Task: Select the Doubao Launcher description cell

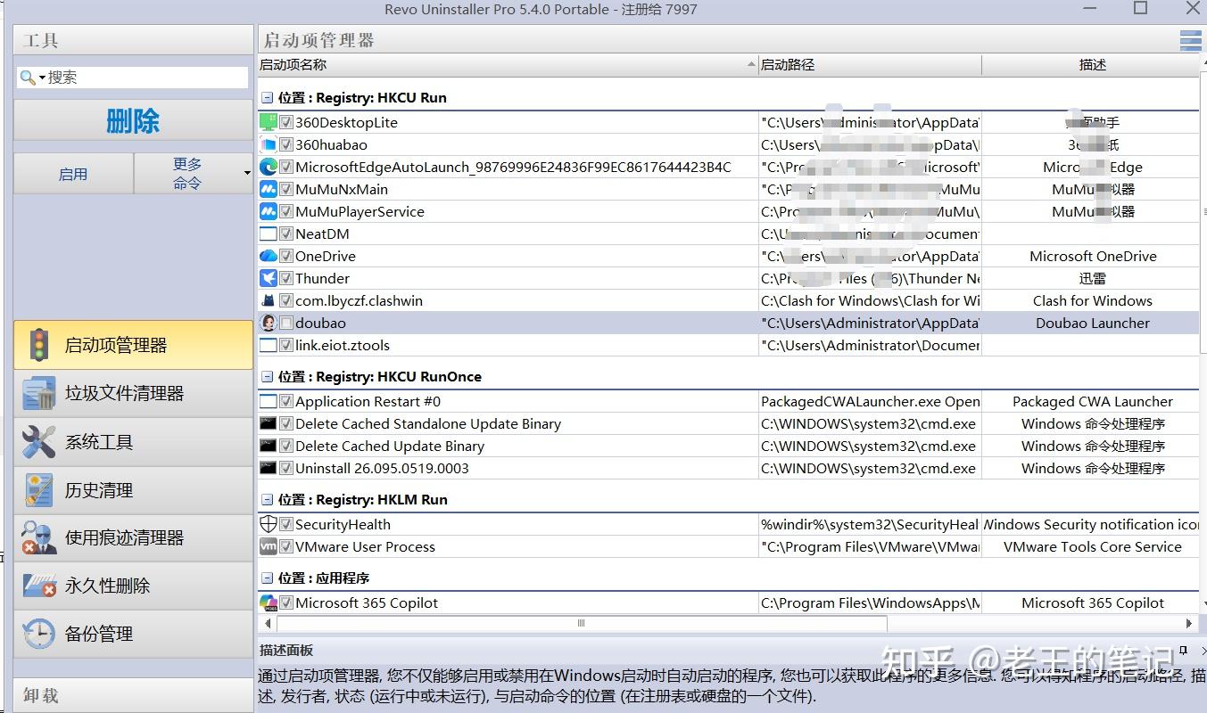Action: coord(1093,323)
